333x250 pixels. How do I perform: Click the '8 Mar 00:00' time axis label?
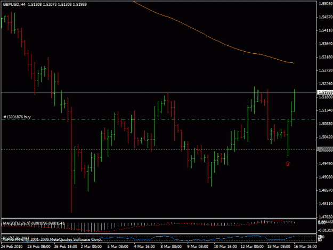171,246
